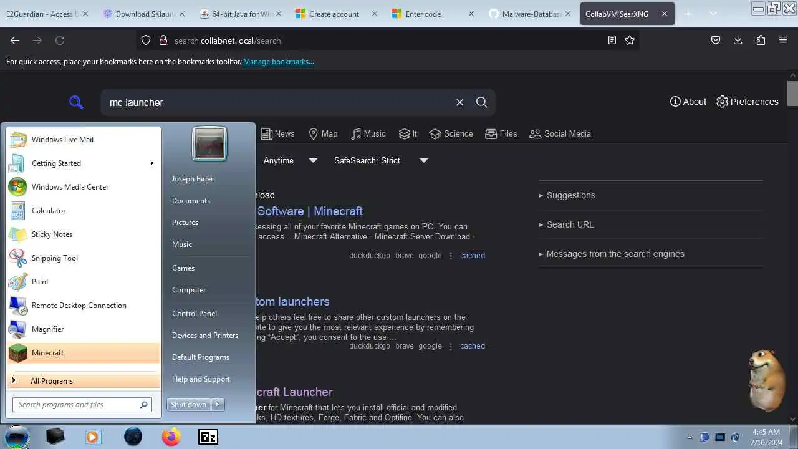Screen dimensions: 798x449
Task: Select the Science category tab
Action: 451,133
